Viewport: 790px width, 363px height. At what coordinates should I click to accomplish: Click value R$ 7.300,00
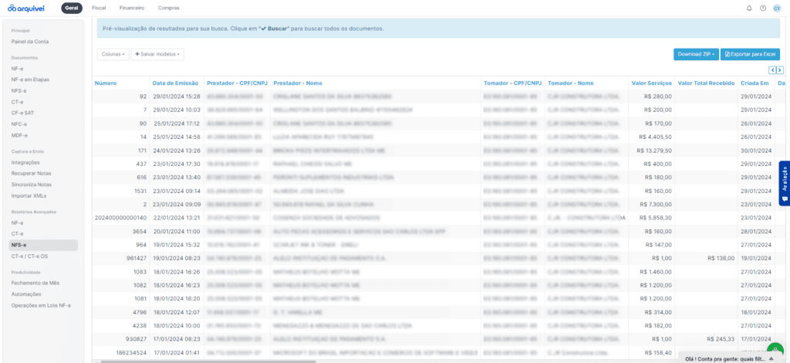656,204
